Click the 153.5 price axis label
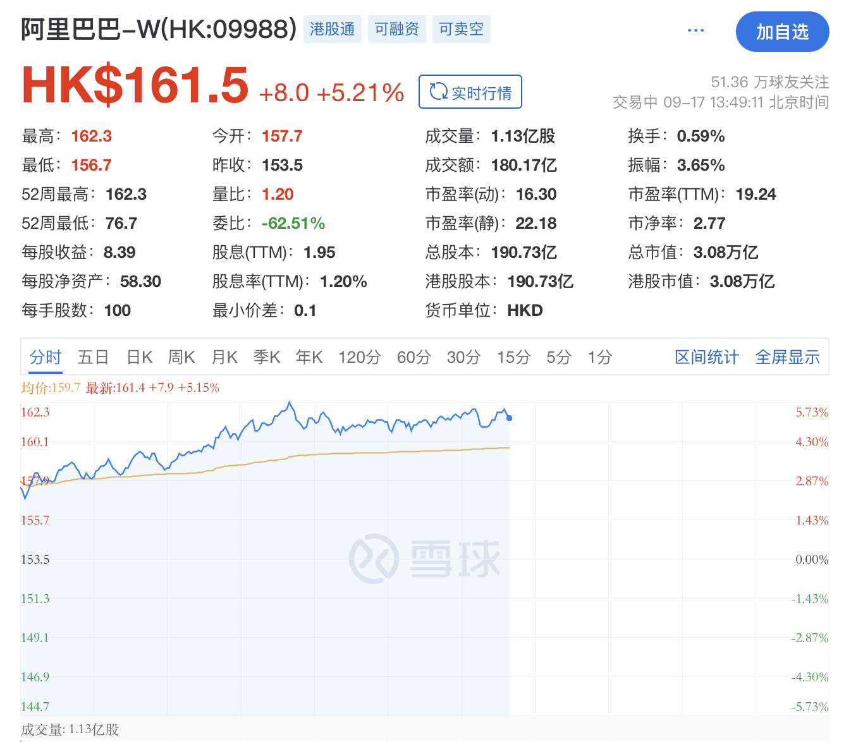The width and height of the screenshot is (851, 742). (x=35, y=559)
